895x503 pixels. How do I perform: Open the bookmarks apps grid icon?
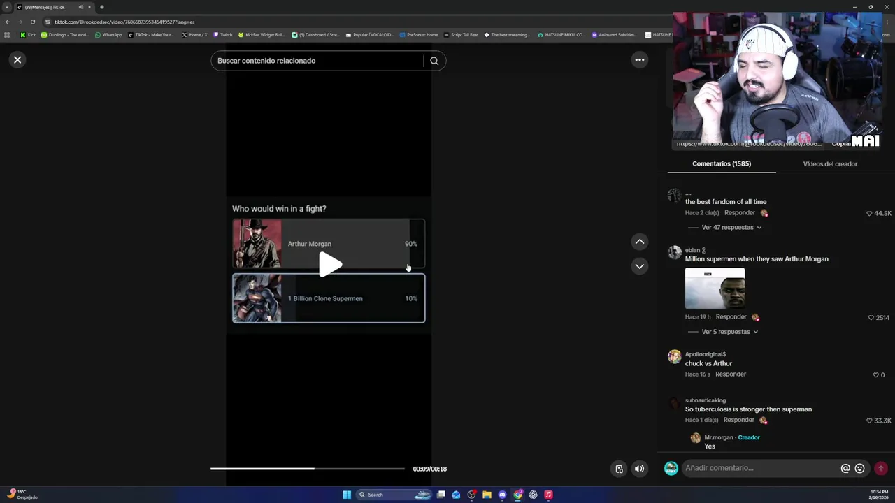pos(7,35)
